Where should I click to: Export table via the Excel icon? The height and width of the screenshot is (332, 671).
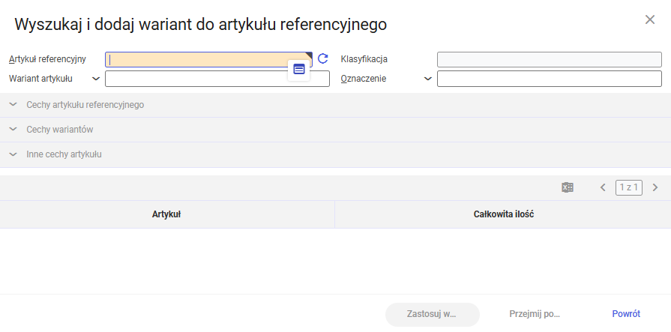(x=568, y=187)
